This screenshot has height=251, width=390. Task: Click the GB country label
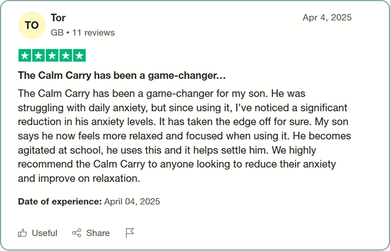pyautogui.click(x=57, y=33)
